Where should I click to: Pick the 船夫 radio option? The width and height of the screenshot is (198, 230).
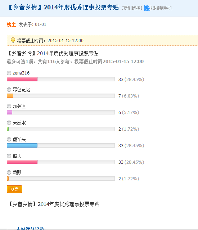[x=9, y=156]
